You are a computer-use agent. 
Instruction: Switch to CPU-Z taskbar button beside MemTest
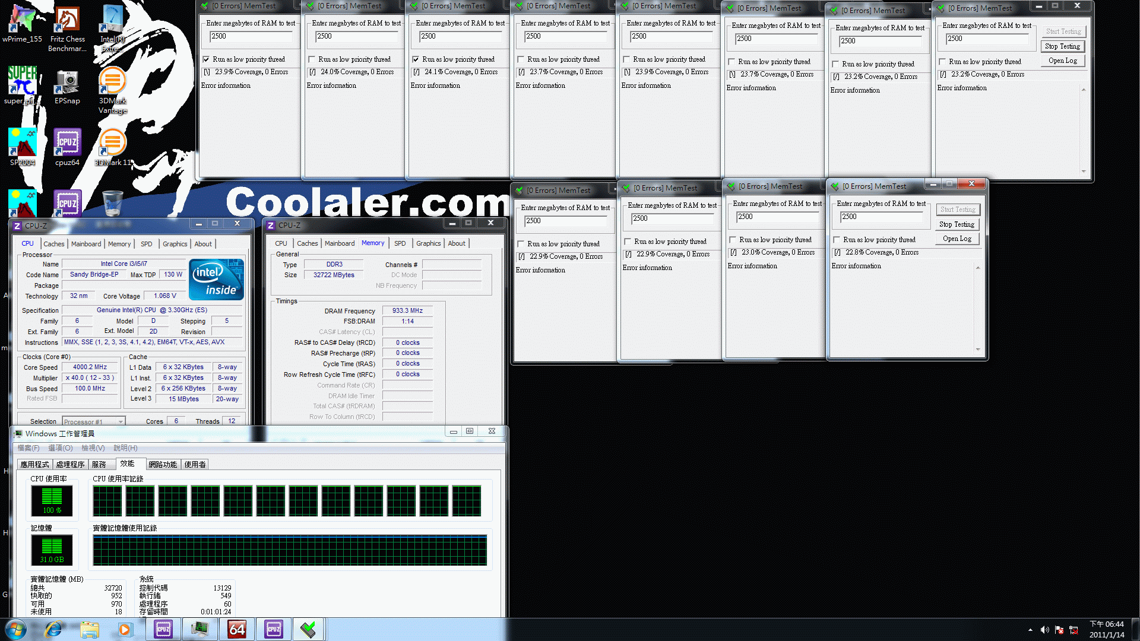coord(273,629)
